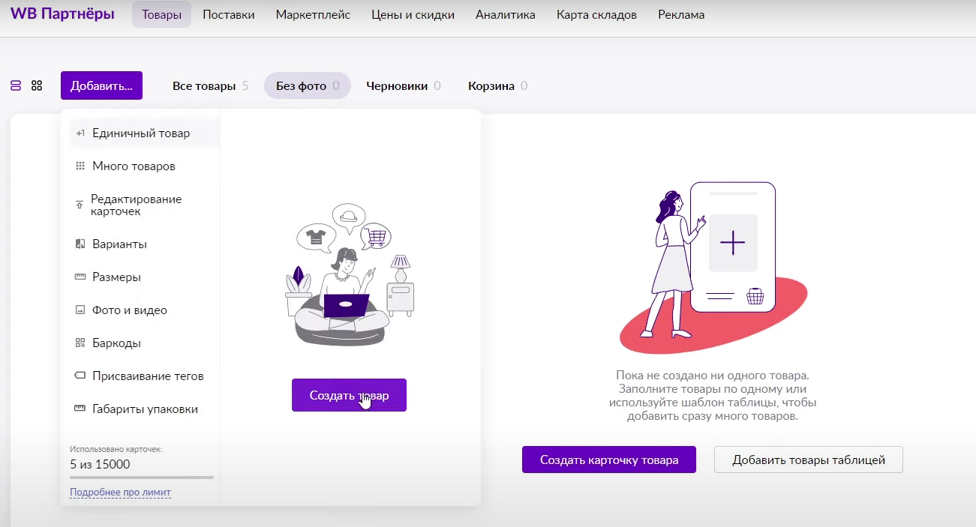
Task: Click the icon beside Габариты упаковки
Action: click(80, 409)
